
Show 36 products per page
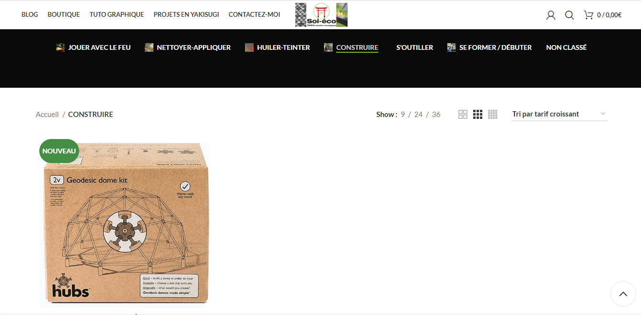pos(436,114)
